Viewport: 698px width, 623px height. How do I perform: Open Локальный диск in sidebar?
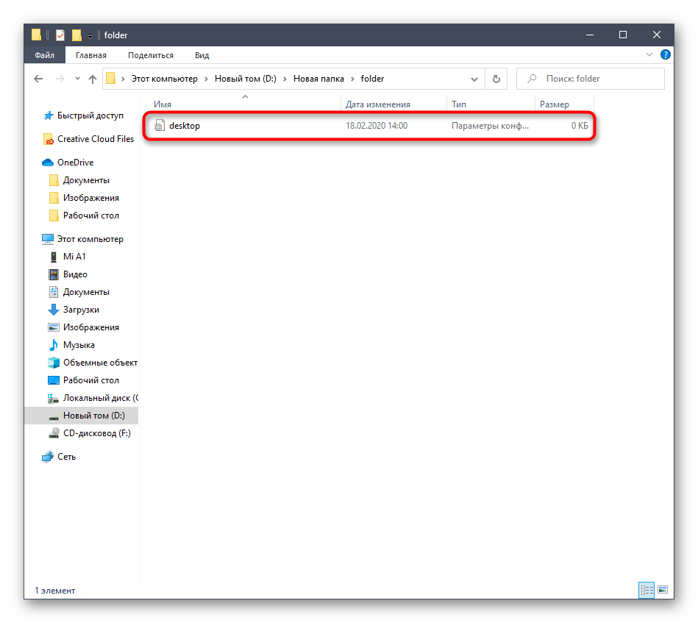point(101,398)
